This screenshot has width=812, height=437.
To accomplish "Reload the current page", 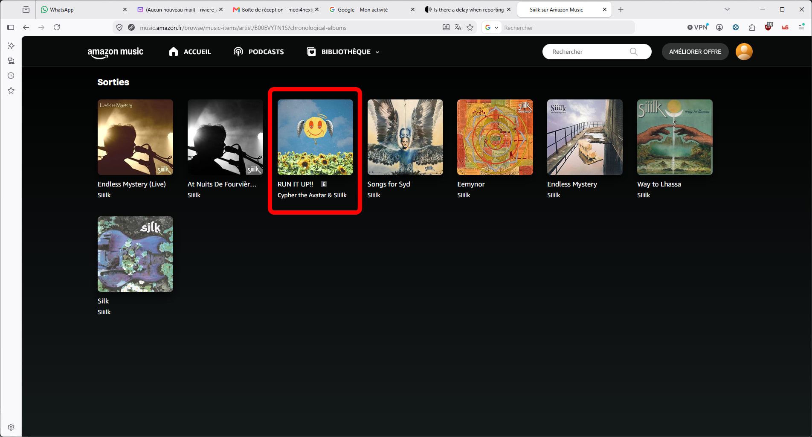I will point(57,27).
